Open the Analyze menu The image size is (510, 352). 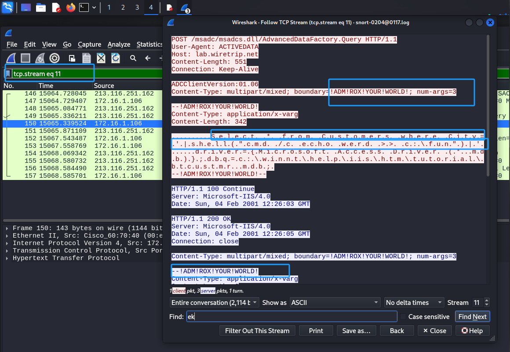pyautogui.click(x=119, y=44)
